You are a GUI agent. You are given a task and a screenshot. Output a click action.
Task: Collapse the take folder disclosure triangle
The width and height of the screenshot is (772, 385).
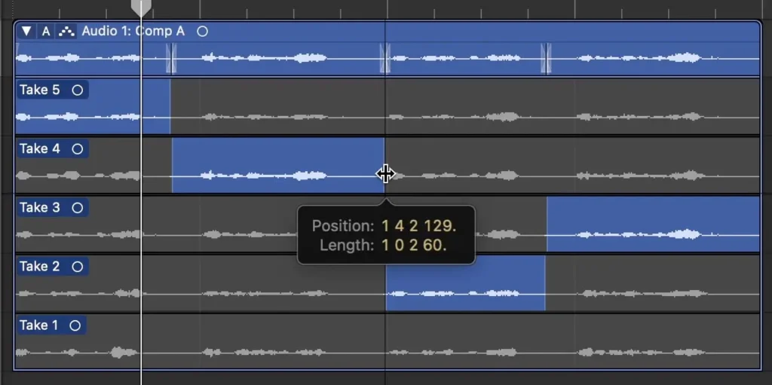pos(27,31)
